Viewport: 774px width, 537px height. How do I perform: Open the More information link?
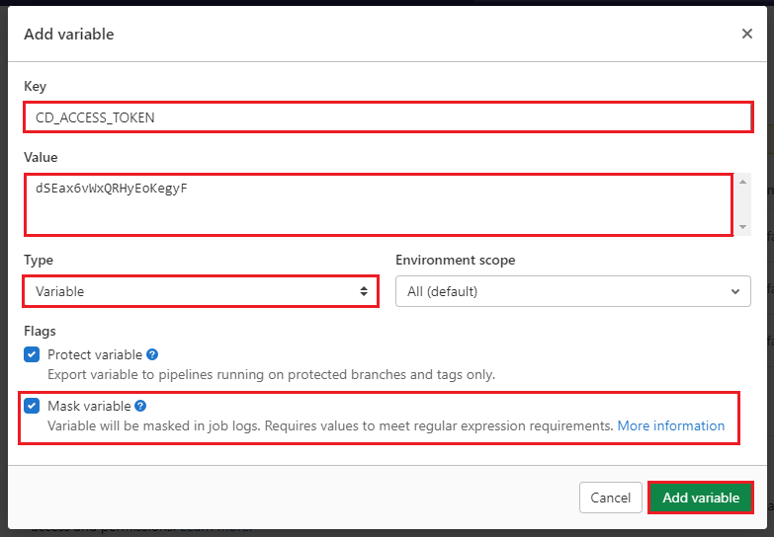pyautogui.click(x=671, y=425)
